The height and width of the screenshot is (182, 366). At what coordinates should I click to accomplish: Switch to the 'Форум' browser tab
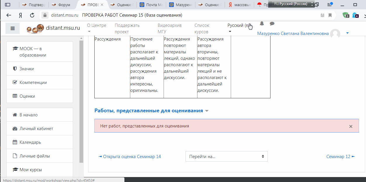point(63,5)
